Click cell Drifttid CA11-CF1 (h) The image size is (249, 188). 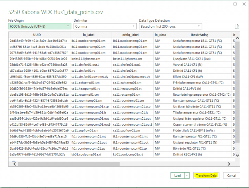pyautogui.click(x=202, y=71)
